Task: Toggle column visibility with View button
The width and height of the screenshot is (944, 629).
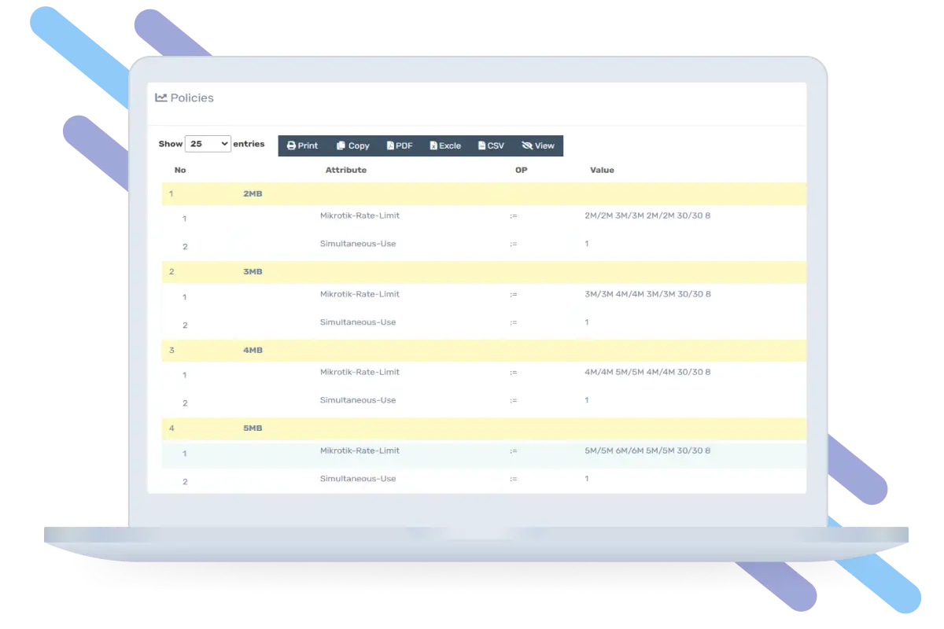Action: (x=538, y=145)
